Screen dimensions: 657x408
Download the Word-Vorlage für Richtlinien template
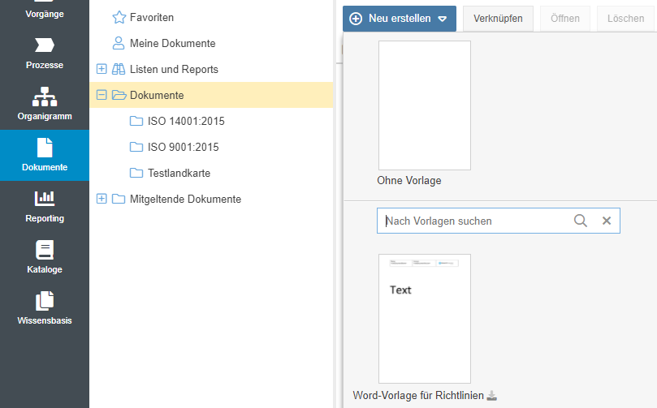coord(491,396)
